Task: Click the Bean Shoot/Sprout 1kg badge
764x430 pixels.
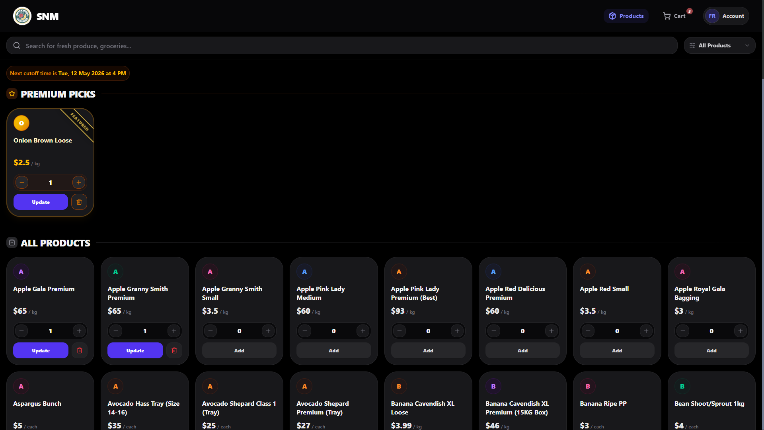Action: (682, 386)
